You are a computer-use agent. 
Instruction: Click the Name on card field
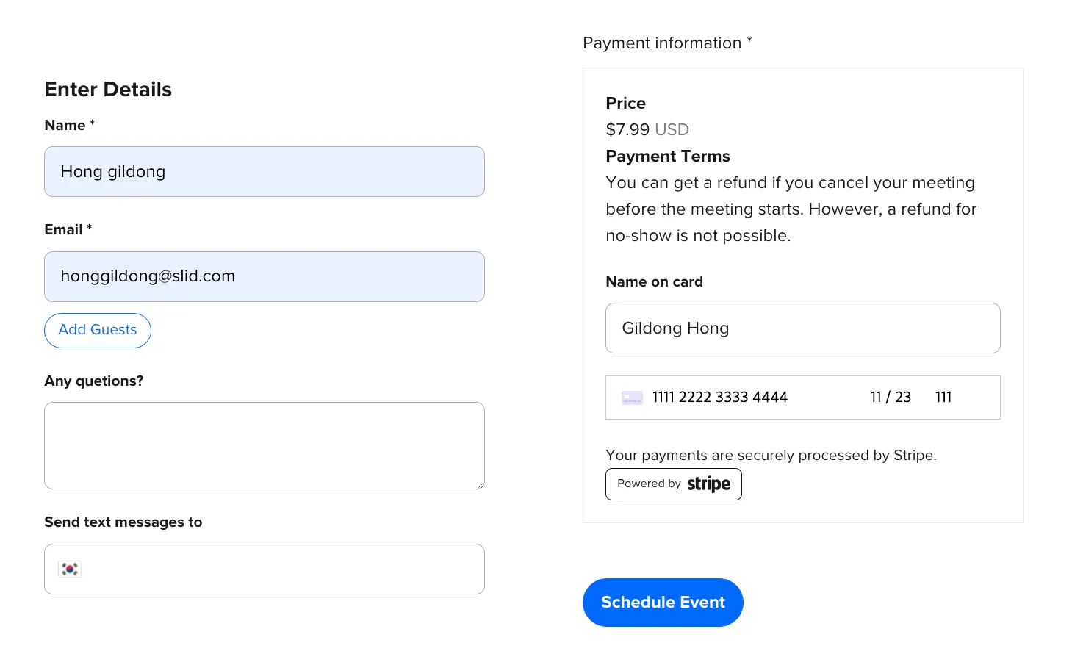[x=802, y=328]
